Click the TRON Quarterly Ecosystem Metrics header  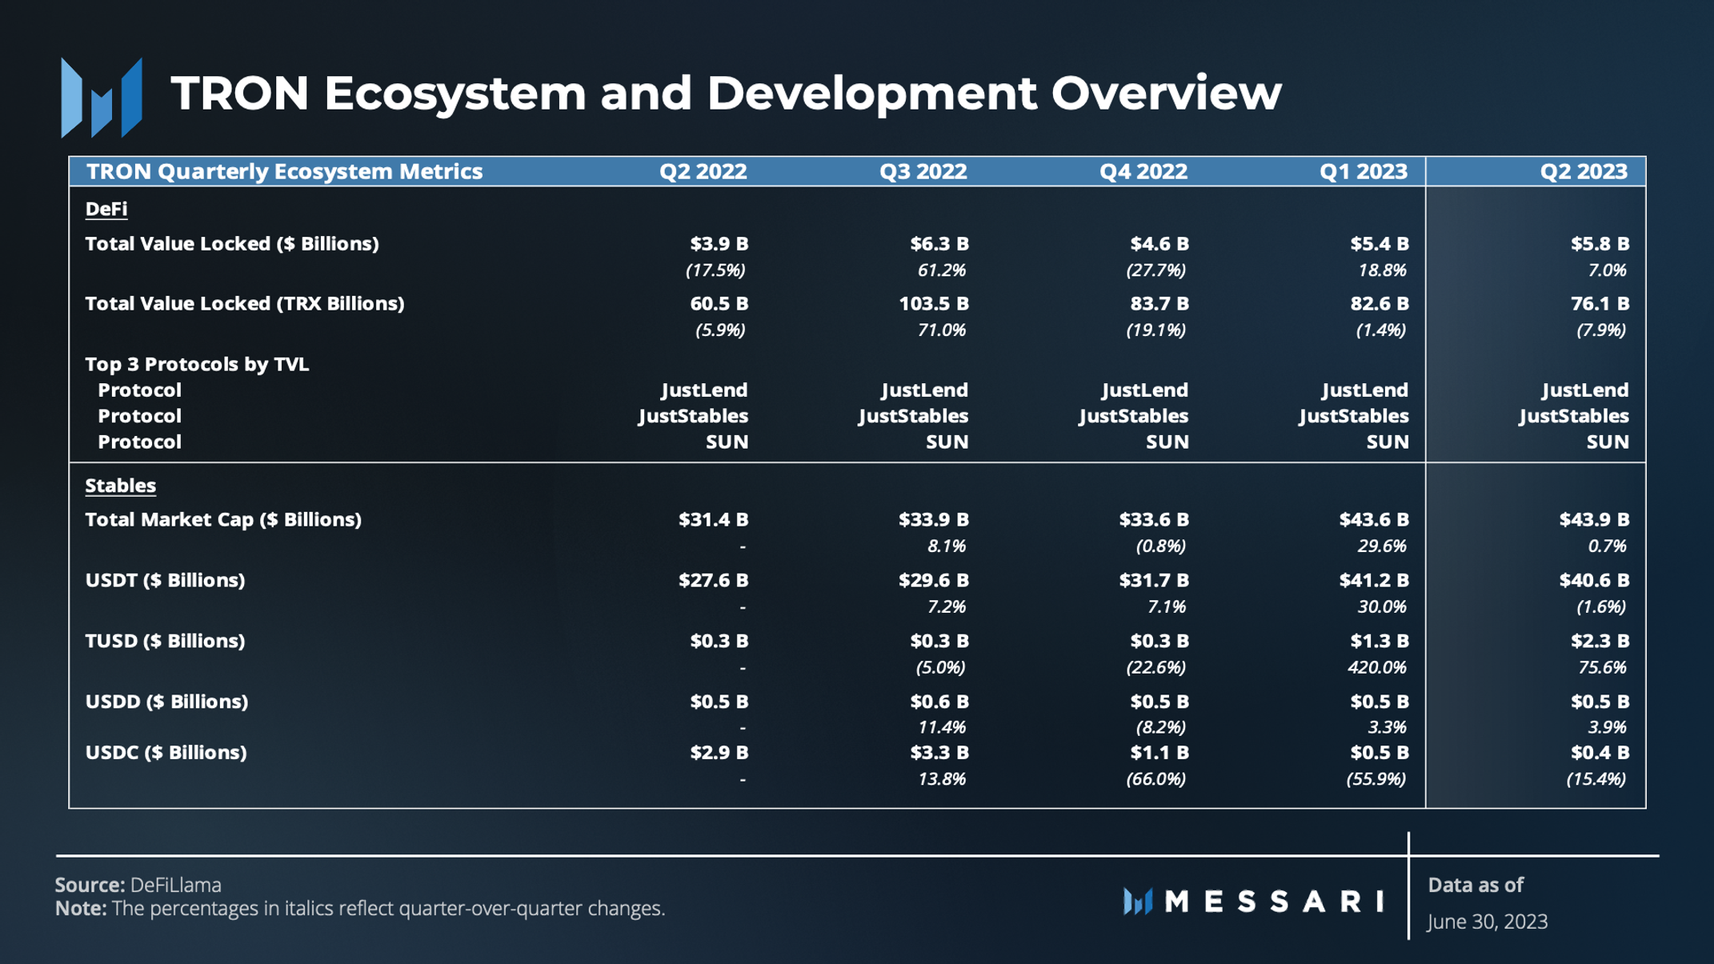[284, 171]
